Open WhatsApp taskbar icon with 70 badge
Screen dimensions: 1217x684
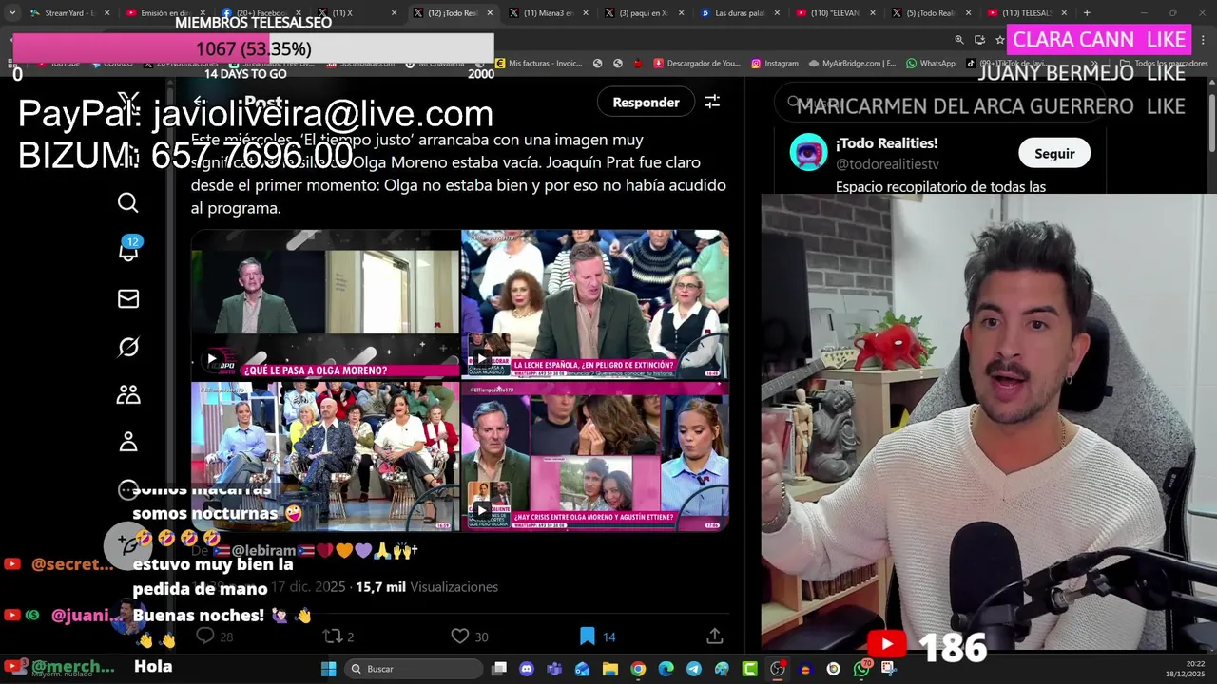(x=861, y=669)
